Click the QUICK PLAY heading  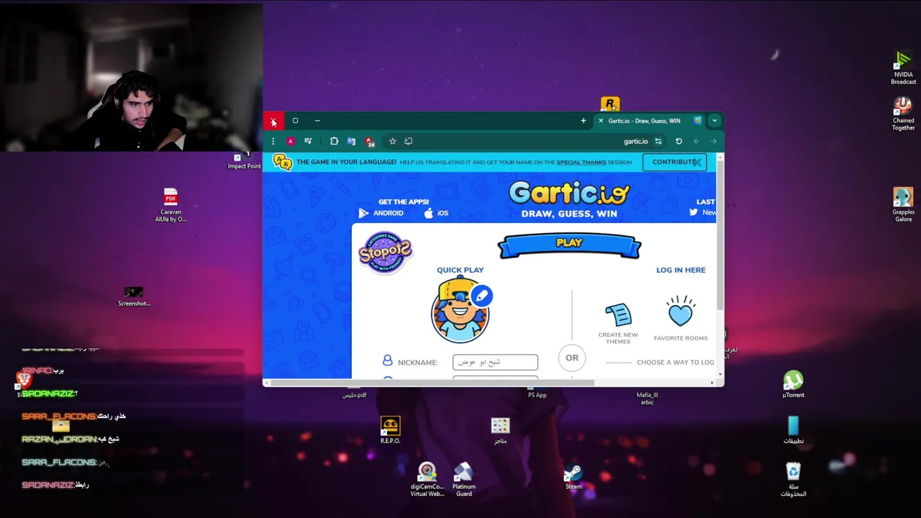pos(460,270)
